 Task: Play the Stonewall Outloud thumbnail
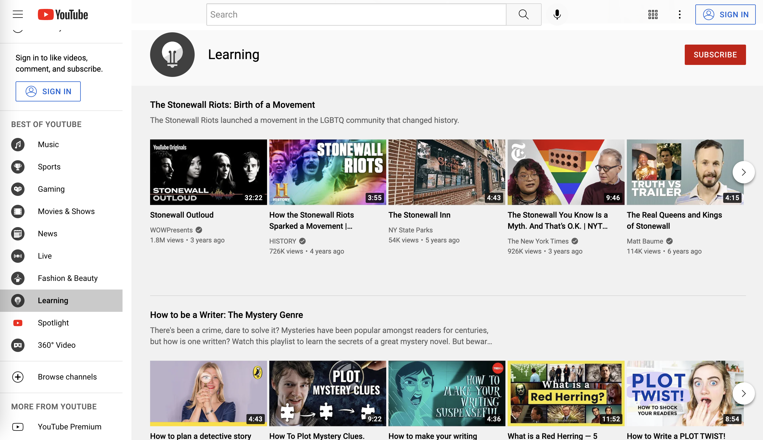click(208, 172)
